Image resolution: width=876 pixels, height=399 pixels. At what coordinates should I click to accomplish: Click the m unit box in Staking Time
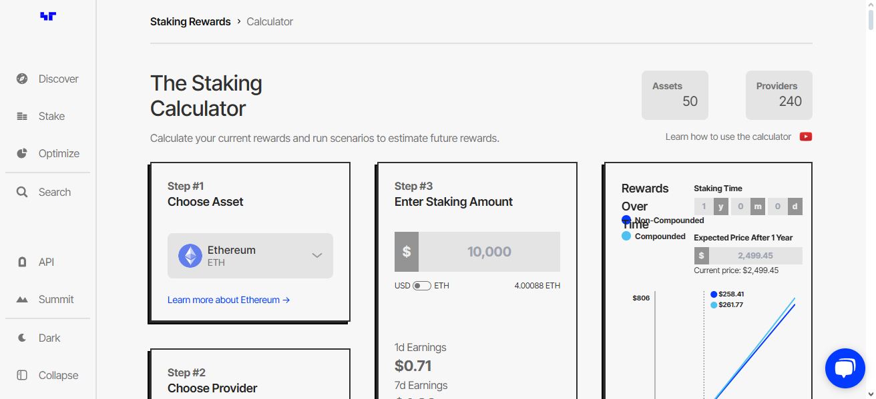point(758,206)
